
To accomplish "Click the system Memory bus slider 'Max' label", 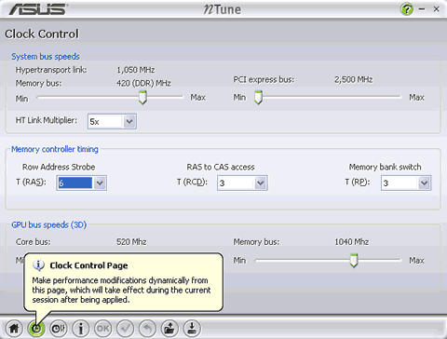I will click(198, 98).
